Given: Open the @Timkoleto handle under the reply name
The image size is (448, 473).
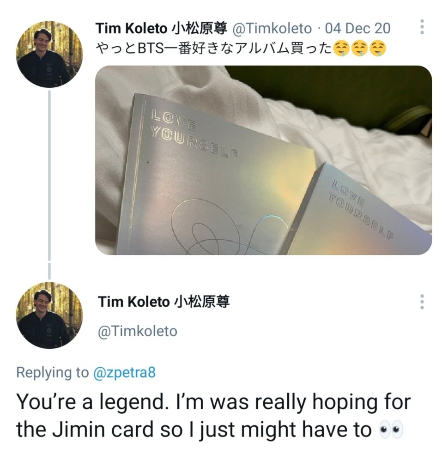Looking at the screenshot, I should (x=138, y=331).
